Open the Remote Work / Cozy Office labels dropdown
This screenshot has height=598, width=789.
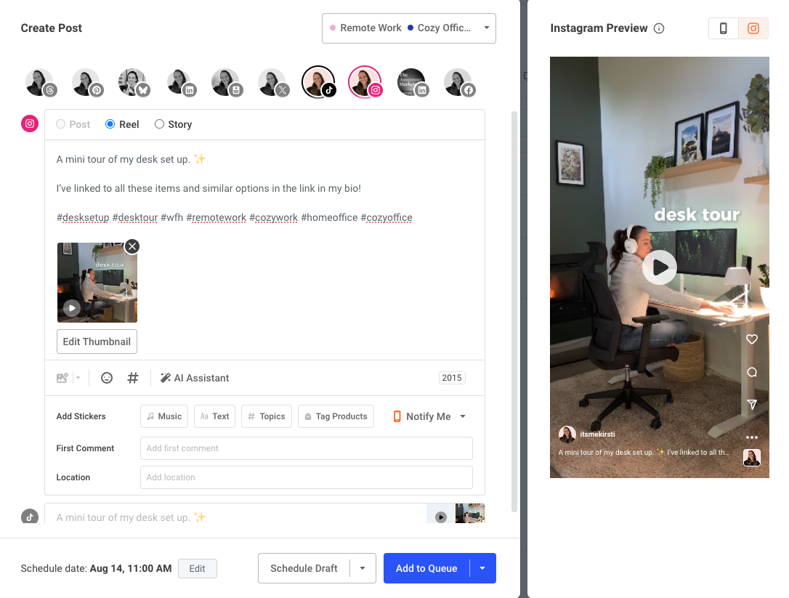click(409, 28)
